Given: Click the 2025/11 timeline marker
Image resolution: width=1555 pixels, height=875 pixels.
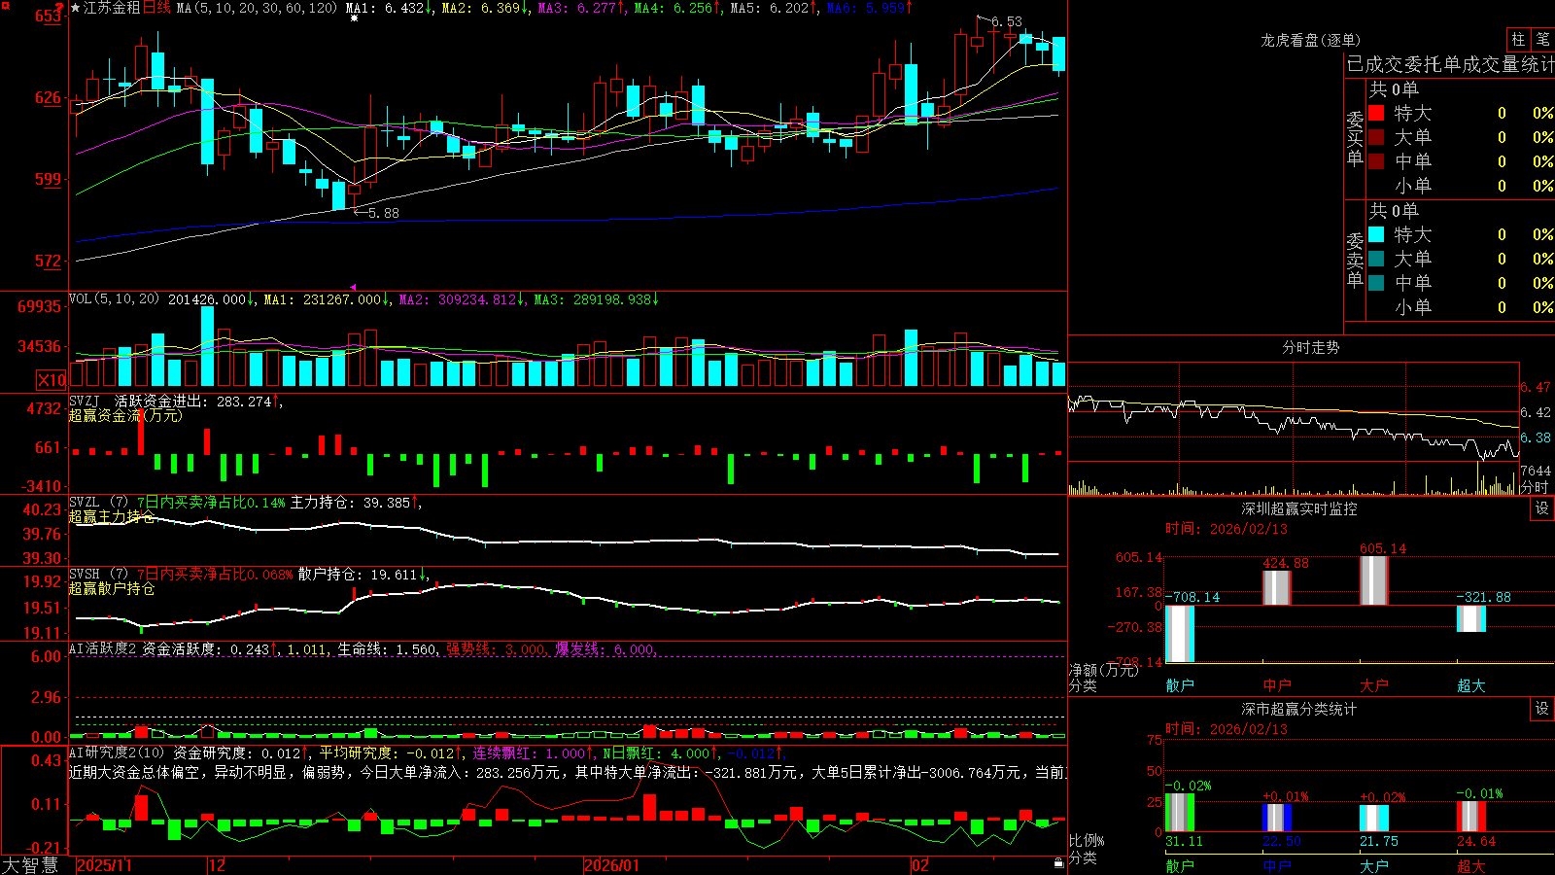Looking at the screenshot, I should point(104,865).
